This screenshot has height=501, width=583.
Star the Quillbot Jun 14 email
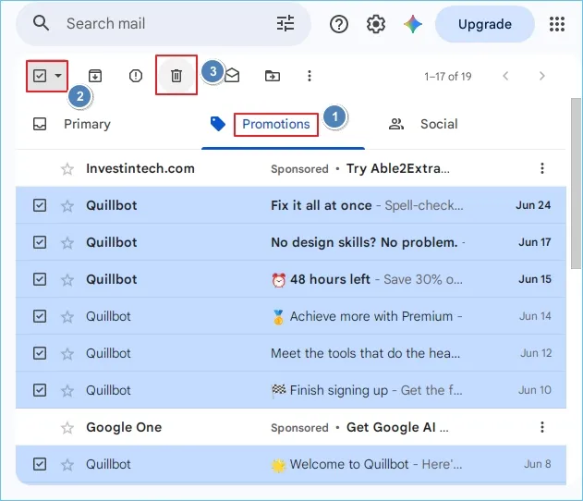coord(67,317)
